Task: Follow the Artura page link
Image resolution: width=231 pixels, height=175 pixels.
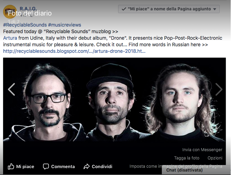Action: point(10,38)
